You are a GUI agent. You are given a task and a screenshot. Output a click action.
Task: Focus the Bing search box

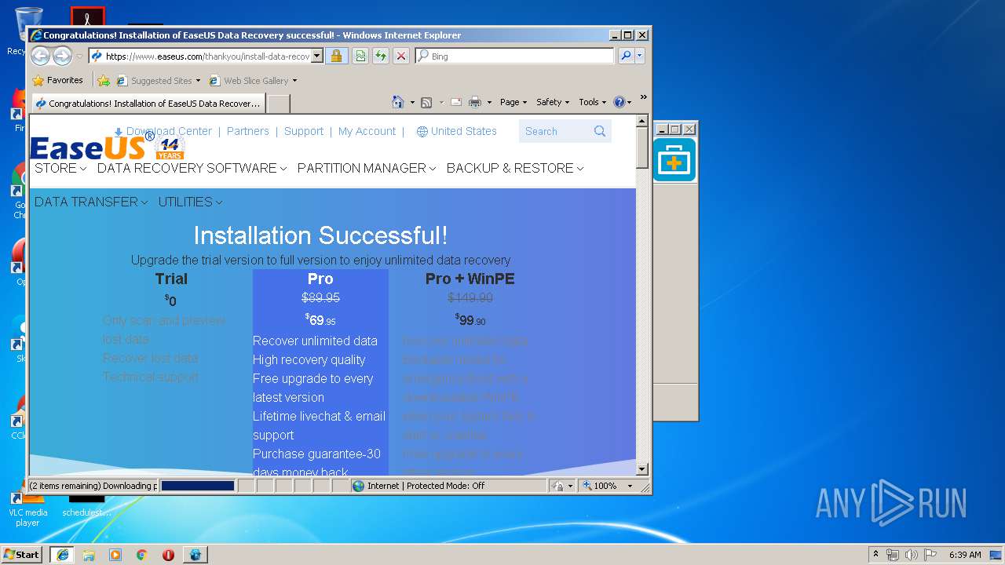pos(514,56)
